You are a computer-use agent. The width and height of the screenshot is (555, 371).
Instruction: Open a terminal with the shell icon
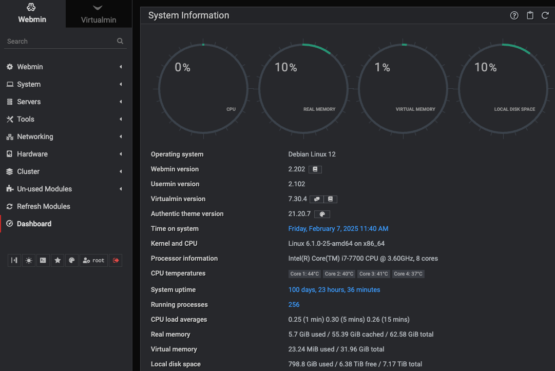(x=43, y=260)
